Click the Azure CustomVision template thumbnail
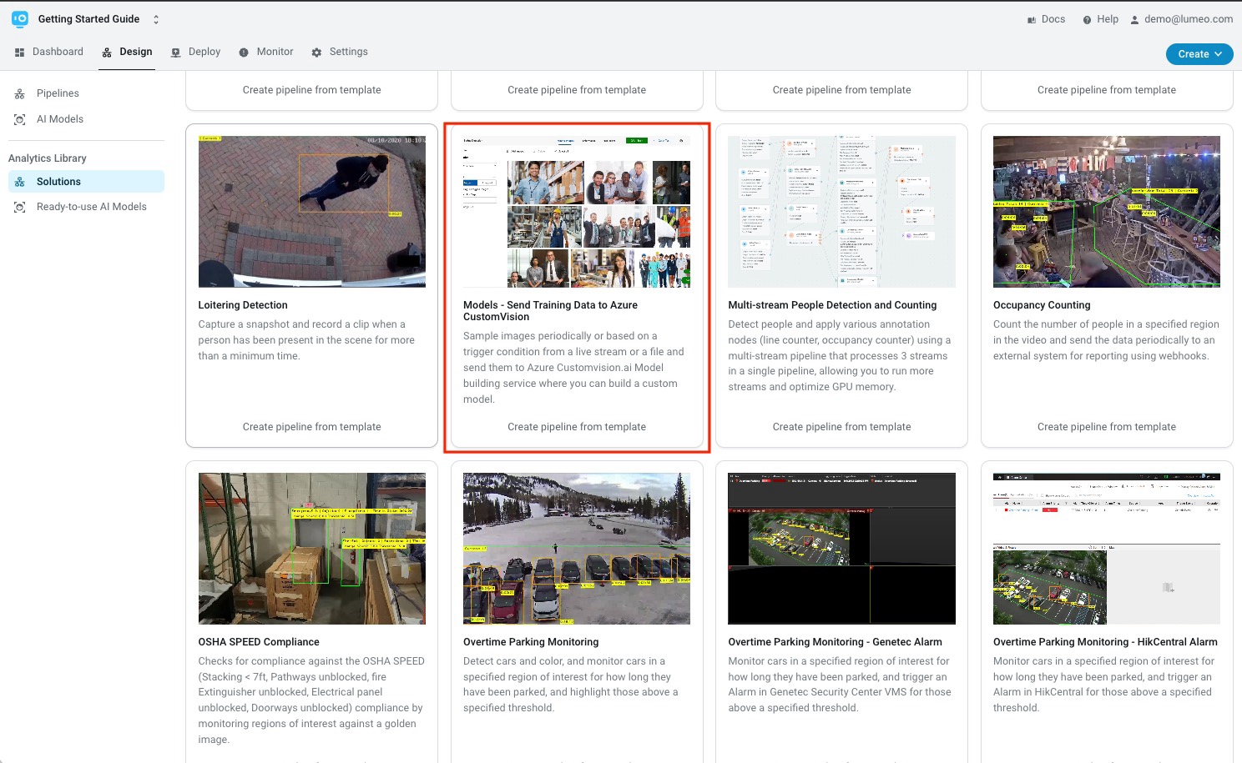Viewport: 1242px width, 763px height. [x=577, y=212]
